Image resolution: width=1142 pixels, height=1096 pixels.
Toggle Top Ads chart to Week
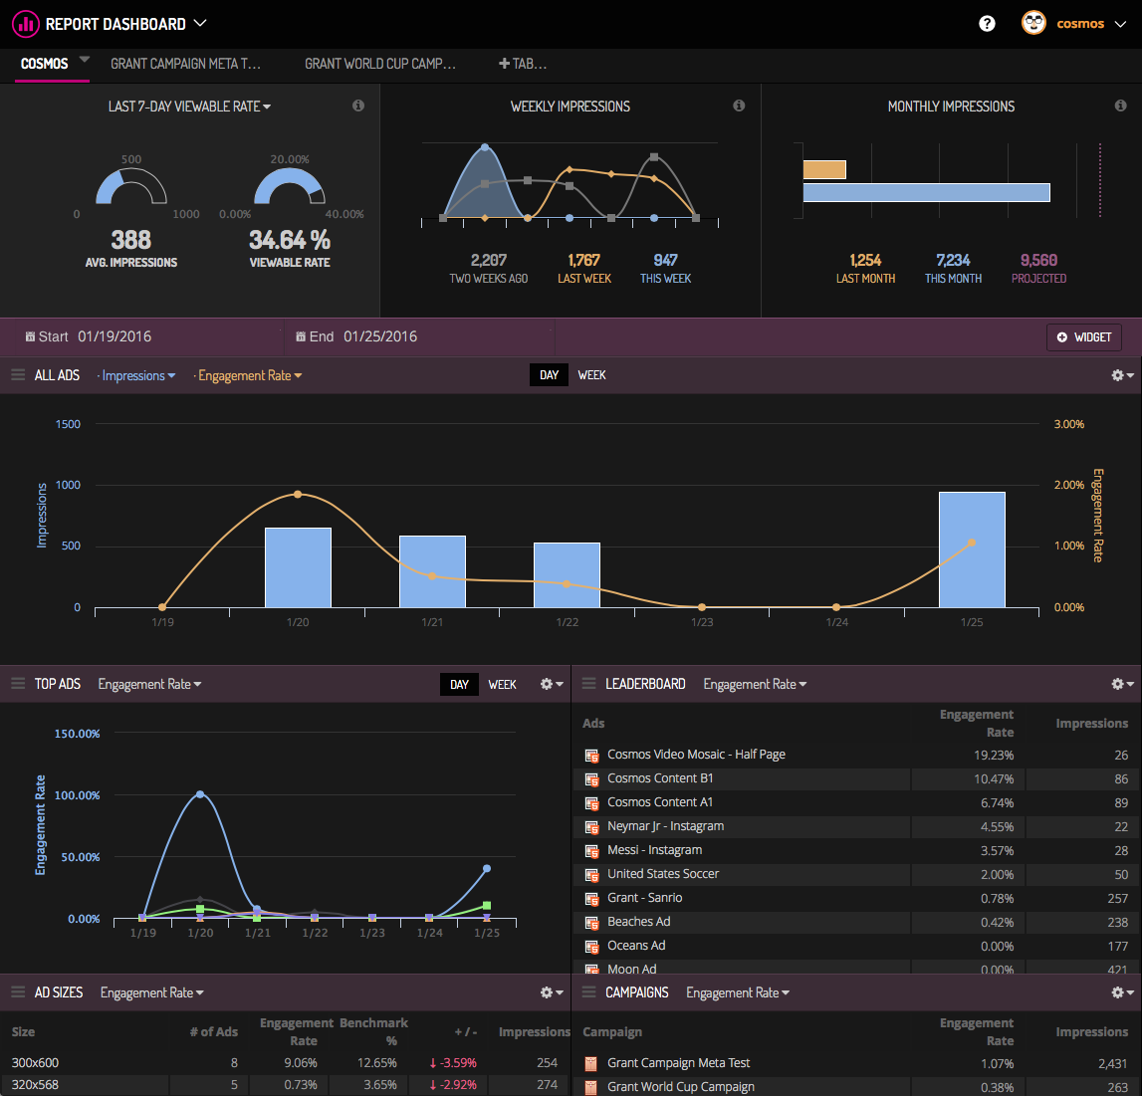[502, 685]
